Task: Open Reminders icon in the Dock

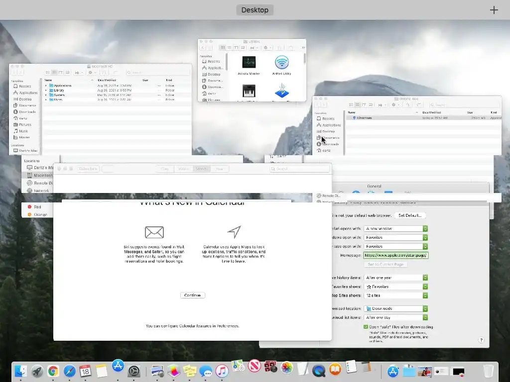Action: click(351, 367)
